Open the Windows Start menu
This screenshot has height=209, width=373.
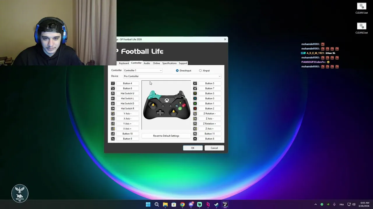point(148,204)
